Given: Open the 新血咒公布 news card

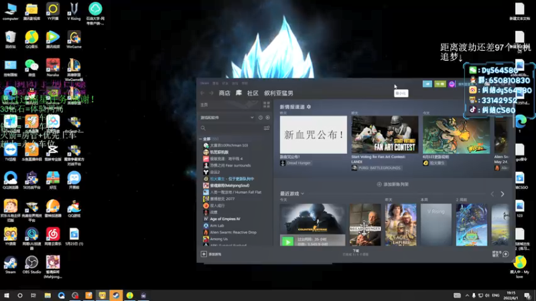Looking at the screenshot, I should point(313,134).
